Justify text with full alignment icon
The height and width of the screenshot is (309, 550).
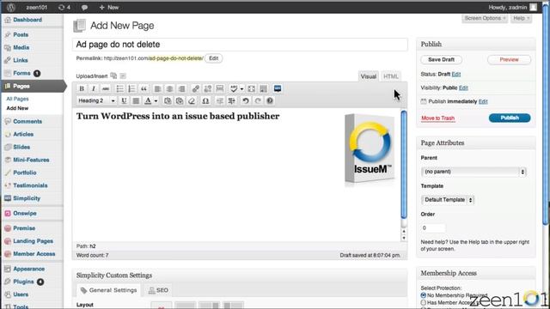point(136,101)
